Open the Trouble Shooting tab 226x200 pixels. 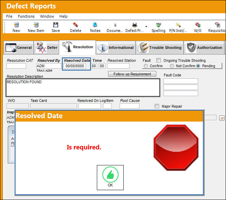tap(159, 48)
